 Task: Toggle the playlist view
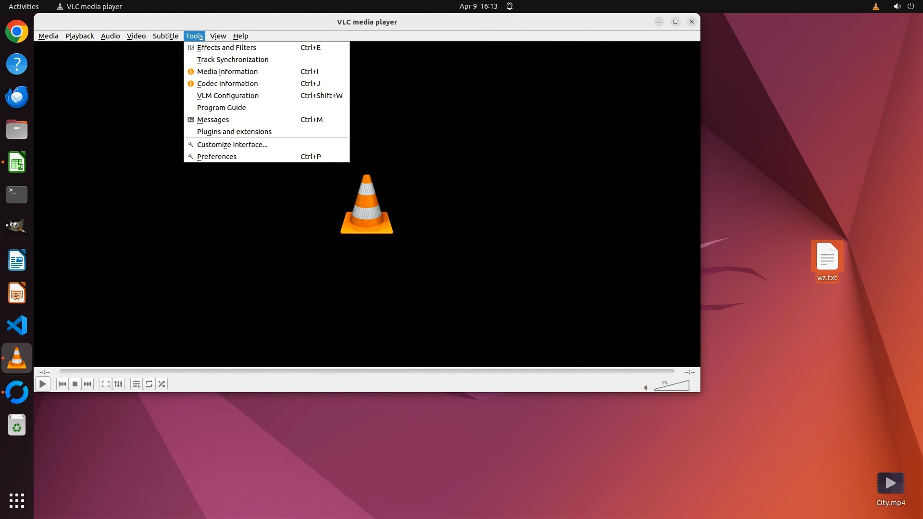[x=136, y=384]
